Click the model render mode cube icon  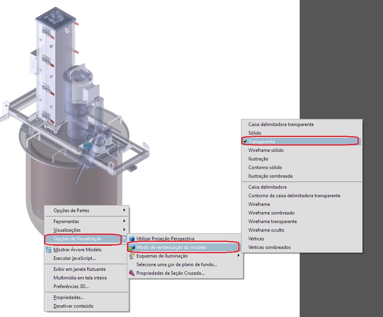coord(132,247)
